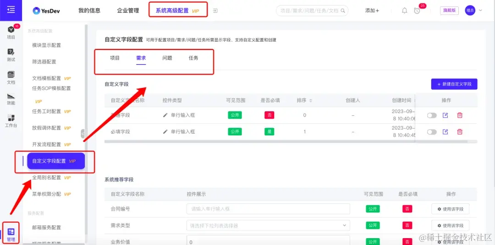The image size is (495, 245).
Task: Open notifications bell icon
Action: [x=404, y=11]
